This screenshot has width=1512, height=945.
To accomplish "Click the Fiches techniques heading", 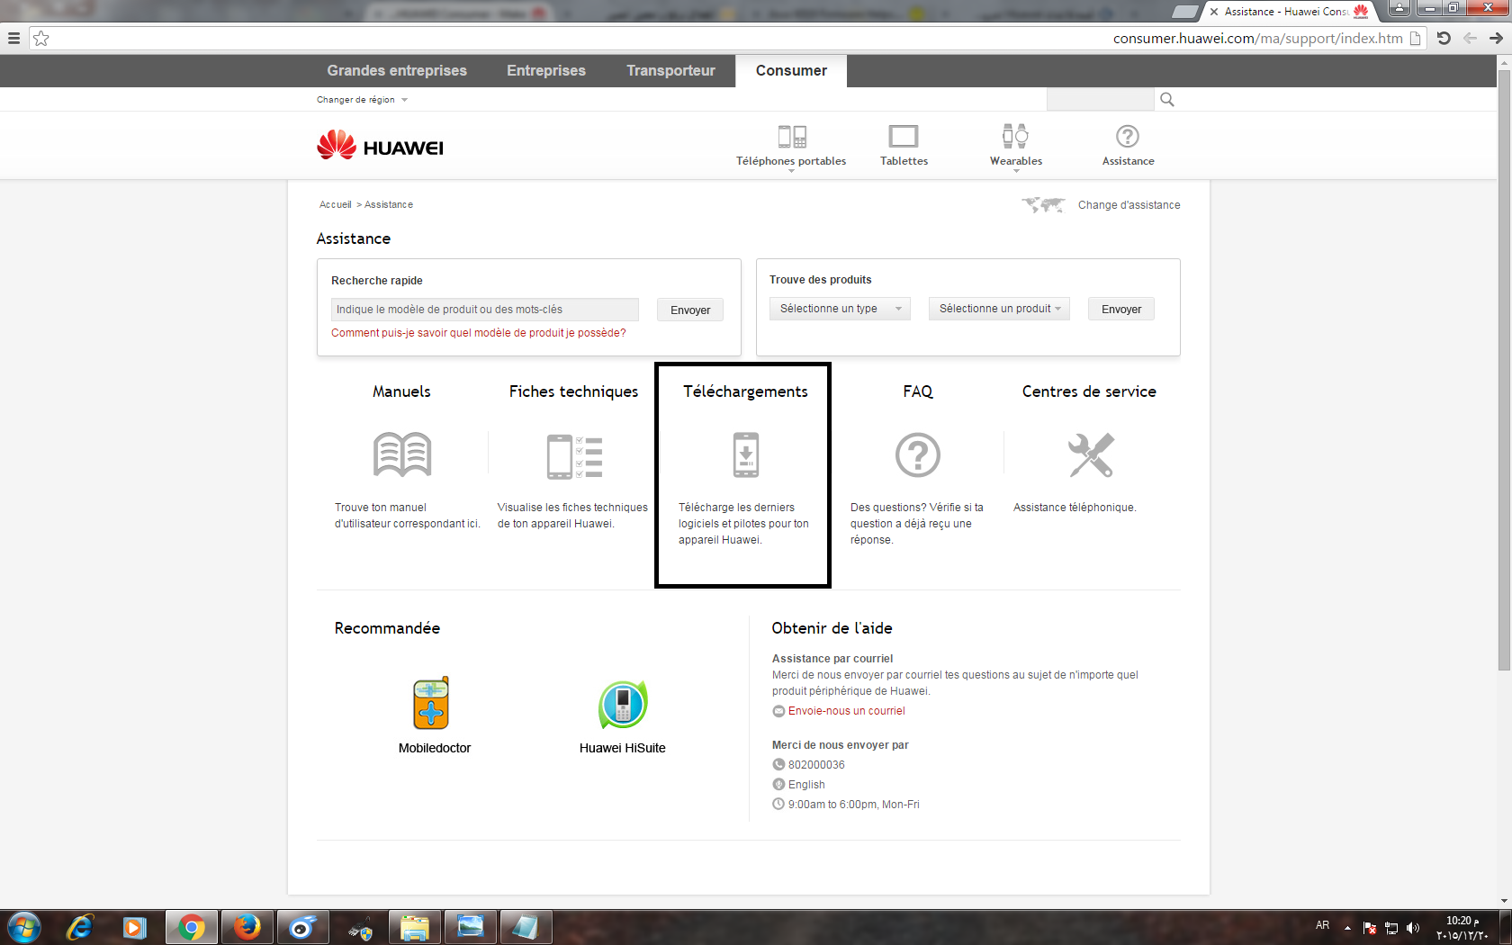I will tap(574, 391).
